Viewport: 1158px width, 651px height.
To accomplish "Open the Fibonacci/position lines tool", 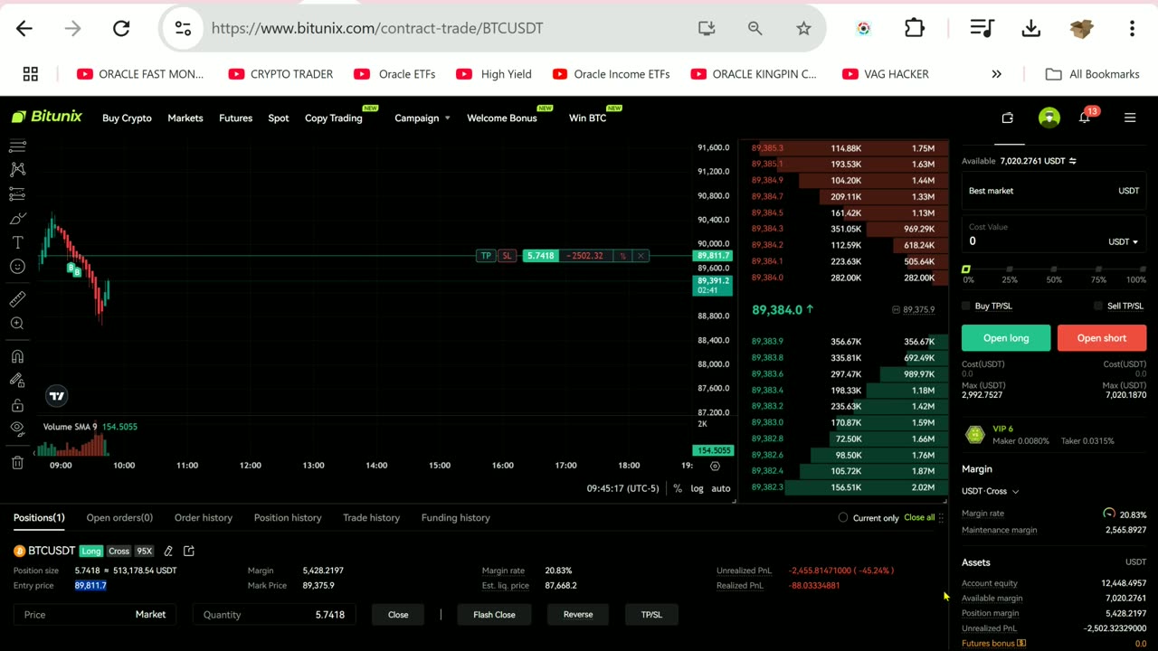I will pos(17,193).
